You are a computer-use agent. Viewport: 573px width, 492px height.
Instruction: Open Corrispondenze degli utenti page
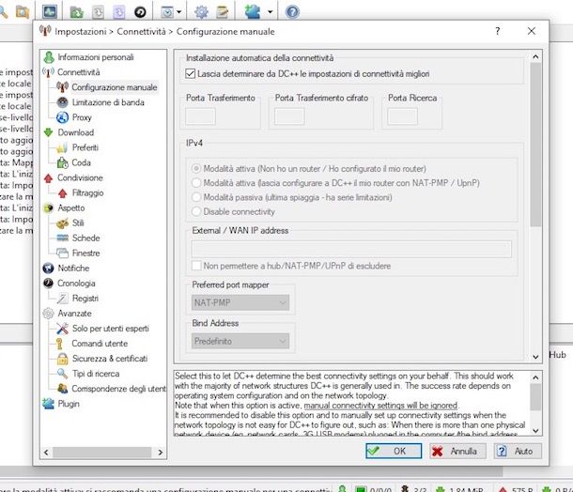(118, 389)
